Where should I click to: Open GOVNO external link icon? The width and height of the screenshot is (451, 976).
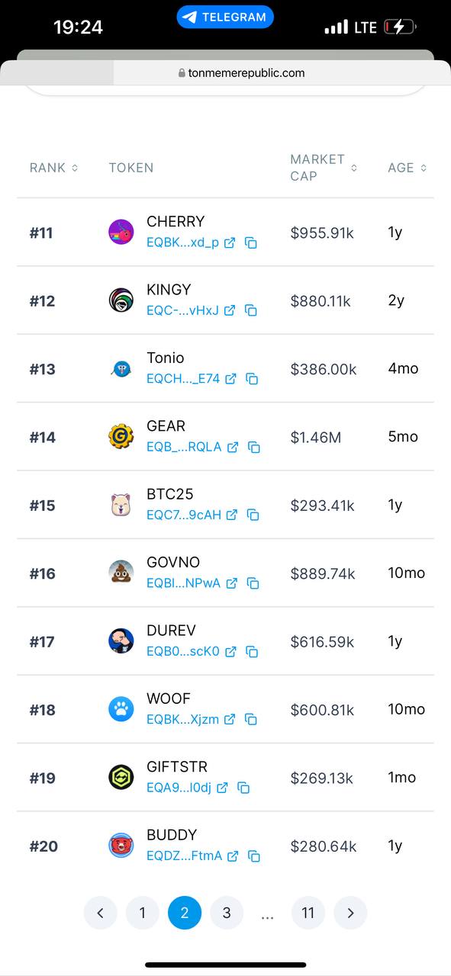pyautogui.click(x=231, y=583)
